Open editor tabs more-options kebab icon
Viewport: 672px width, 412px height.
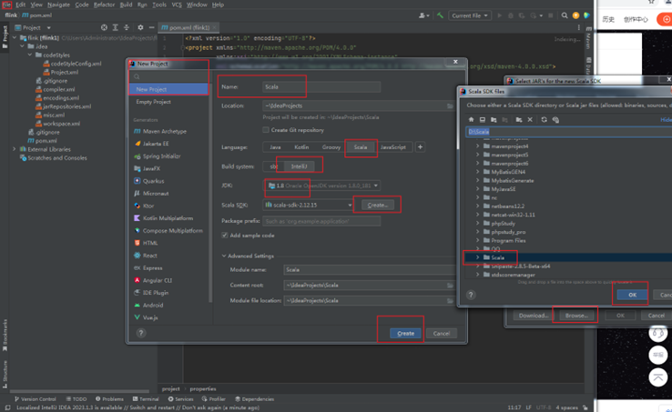tap(578, 27)
